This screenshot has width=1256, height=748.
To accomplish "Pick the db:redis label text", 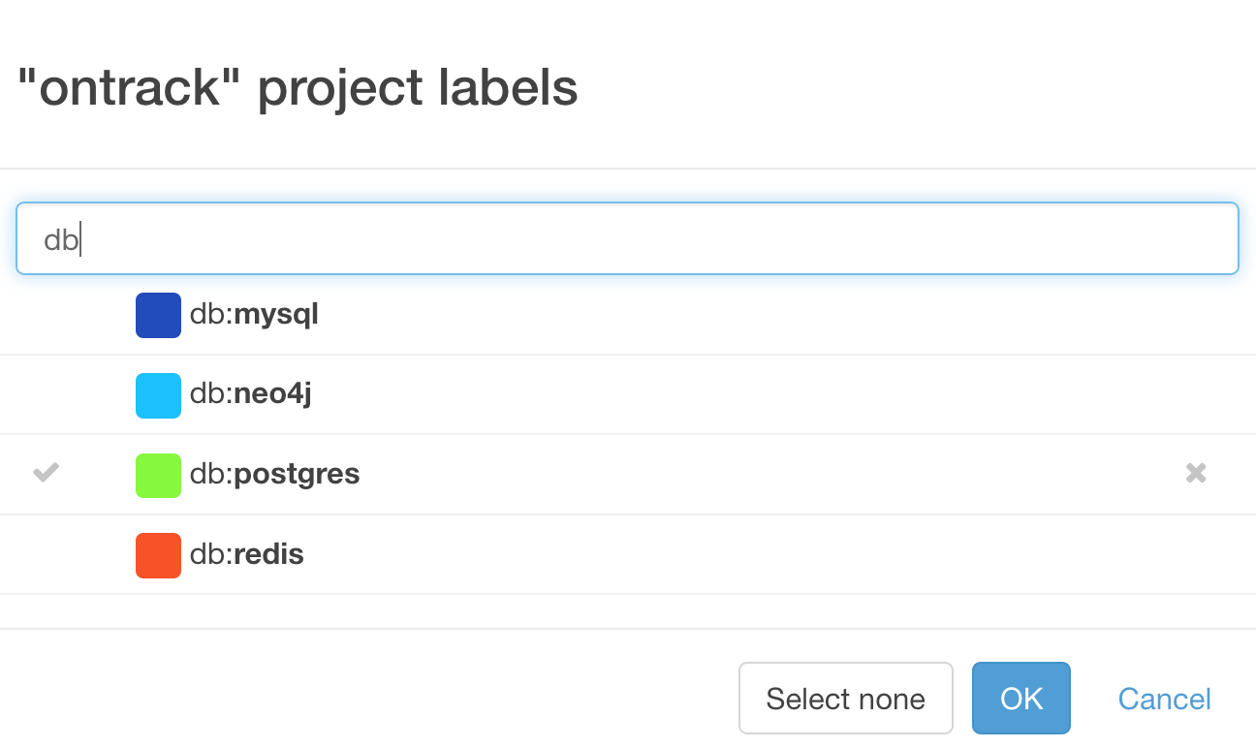I will [246, 555].
